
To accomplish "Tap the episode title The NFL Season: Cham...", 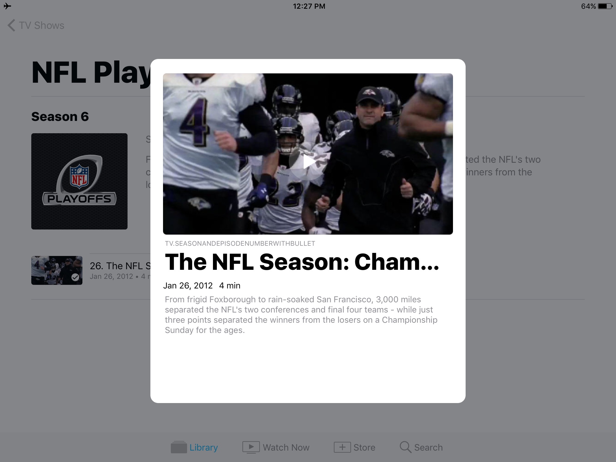I will point(302,262).
